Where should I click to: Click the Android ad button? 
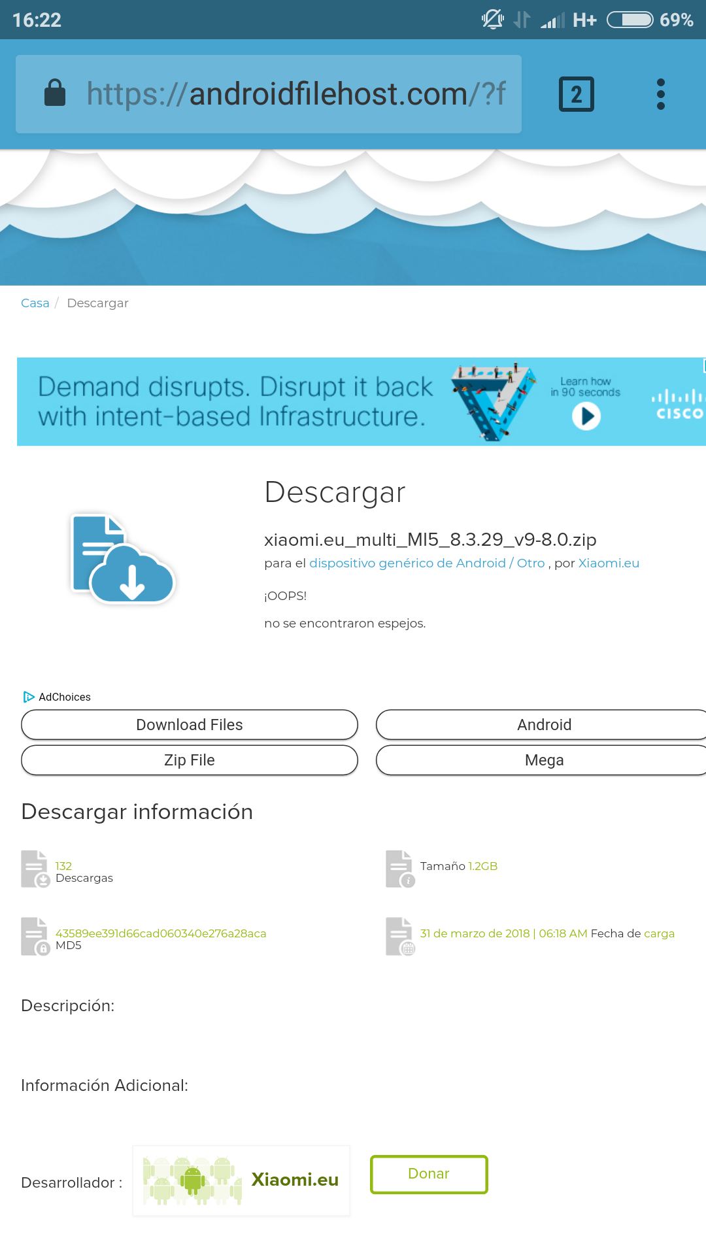[541, 725]
